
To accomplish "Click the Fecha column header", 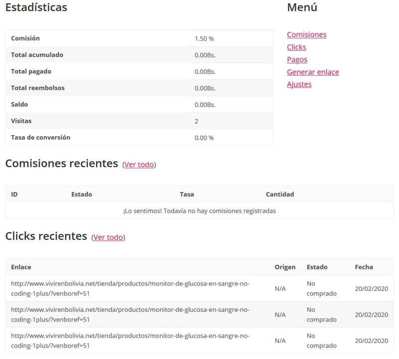I will pyautogui.click(x=364, y=267).
